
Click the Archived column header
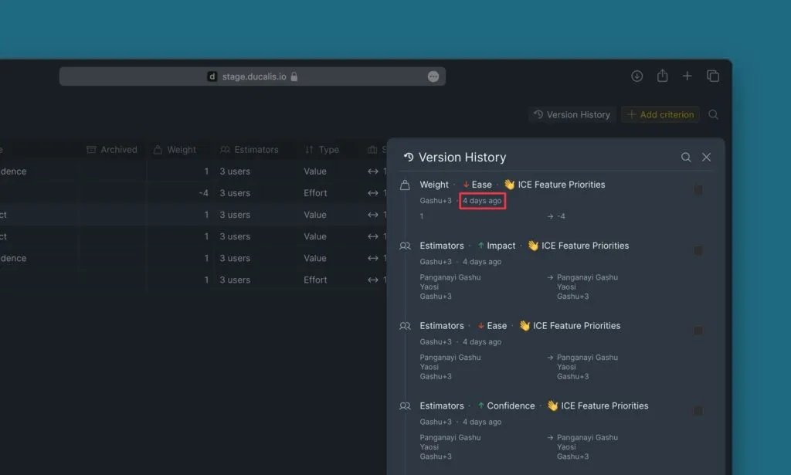pos(112,150)
